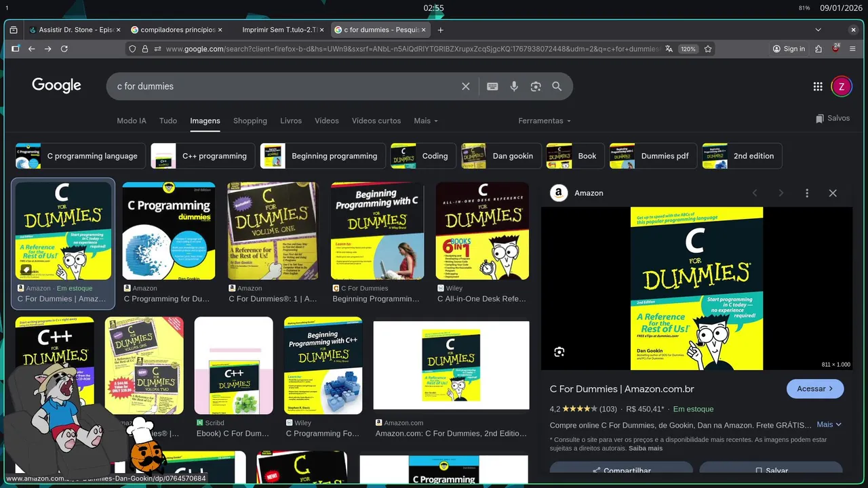Screen dimensions: 868x488
Task: Open Scribd Ebook C For Dummies thumbnail
Action: pyautogui.click(x=234, y=365)
